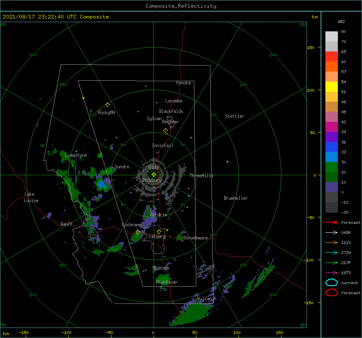Click the dBZ legend heading
Viewport: 362px width, 338px height.
(341, 21)
